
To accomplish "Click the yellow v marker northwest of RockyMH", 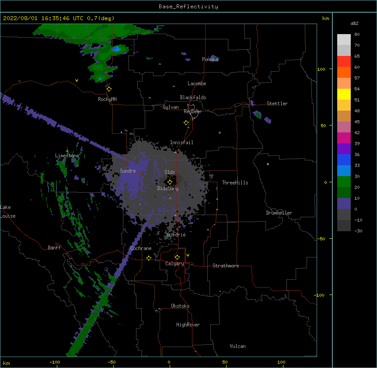I will coord(77,80).
